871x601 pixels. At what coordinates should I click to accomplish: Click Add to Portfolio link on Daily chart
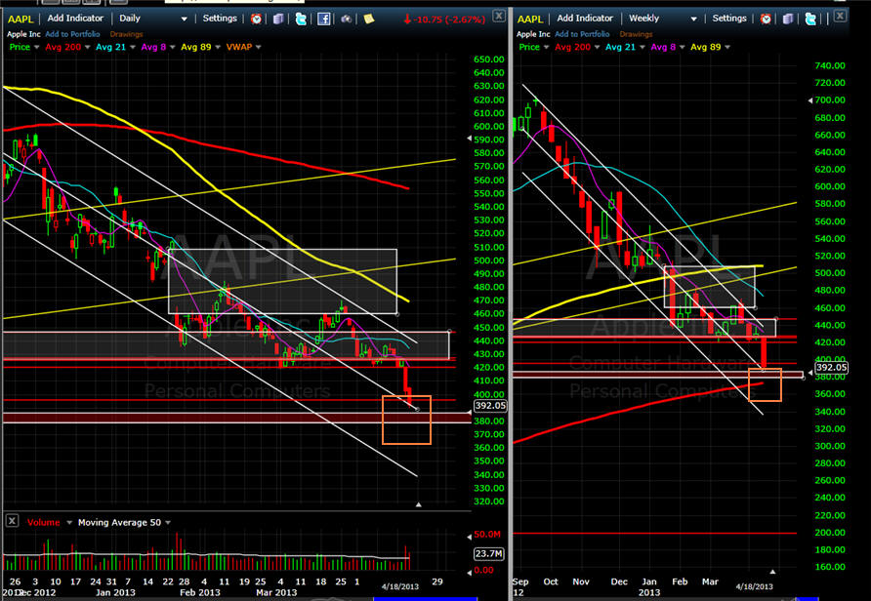(x=73, y=34)
